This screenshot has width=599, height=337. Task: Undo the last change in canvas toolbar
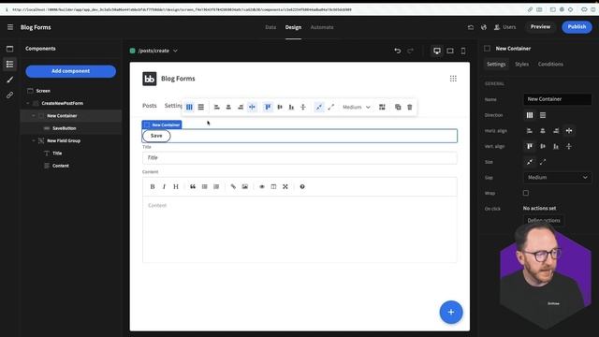[398, 51]
